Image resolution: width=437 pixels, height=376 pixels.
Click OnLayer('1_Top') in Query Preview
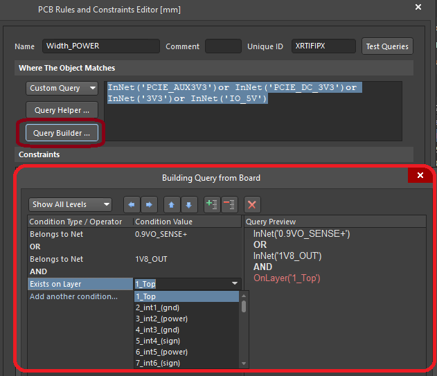tap(287, 278)
